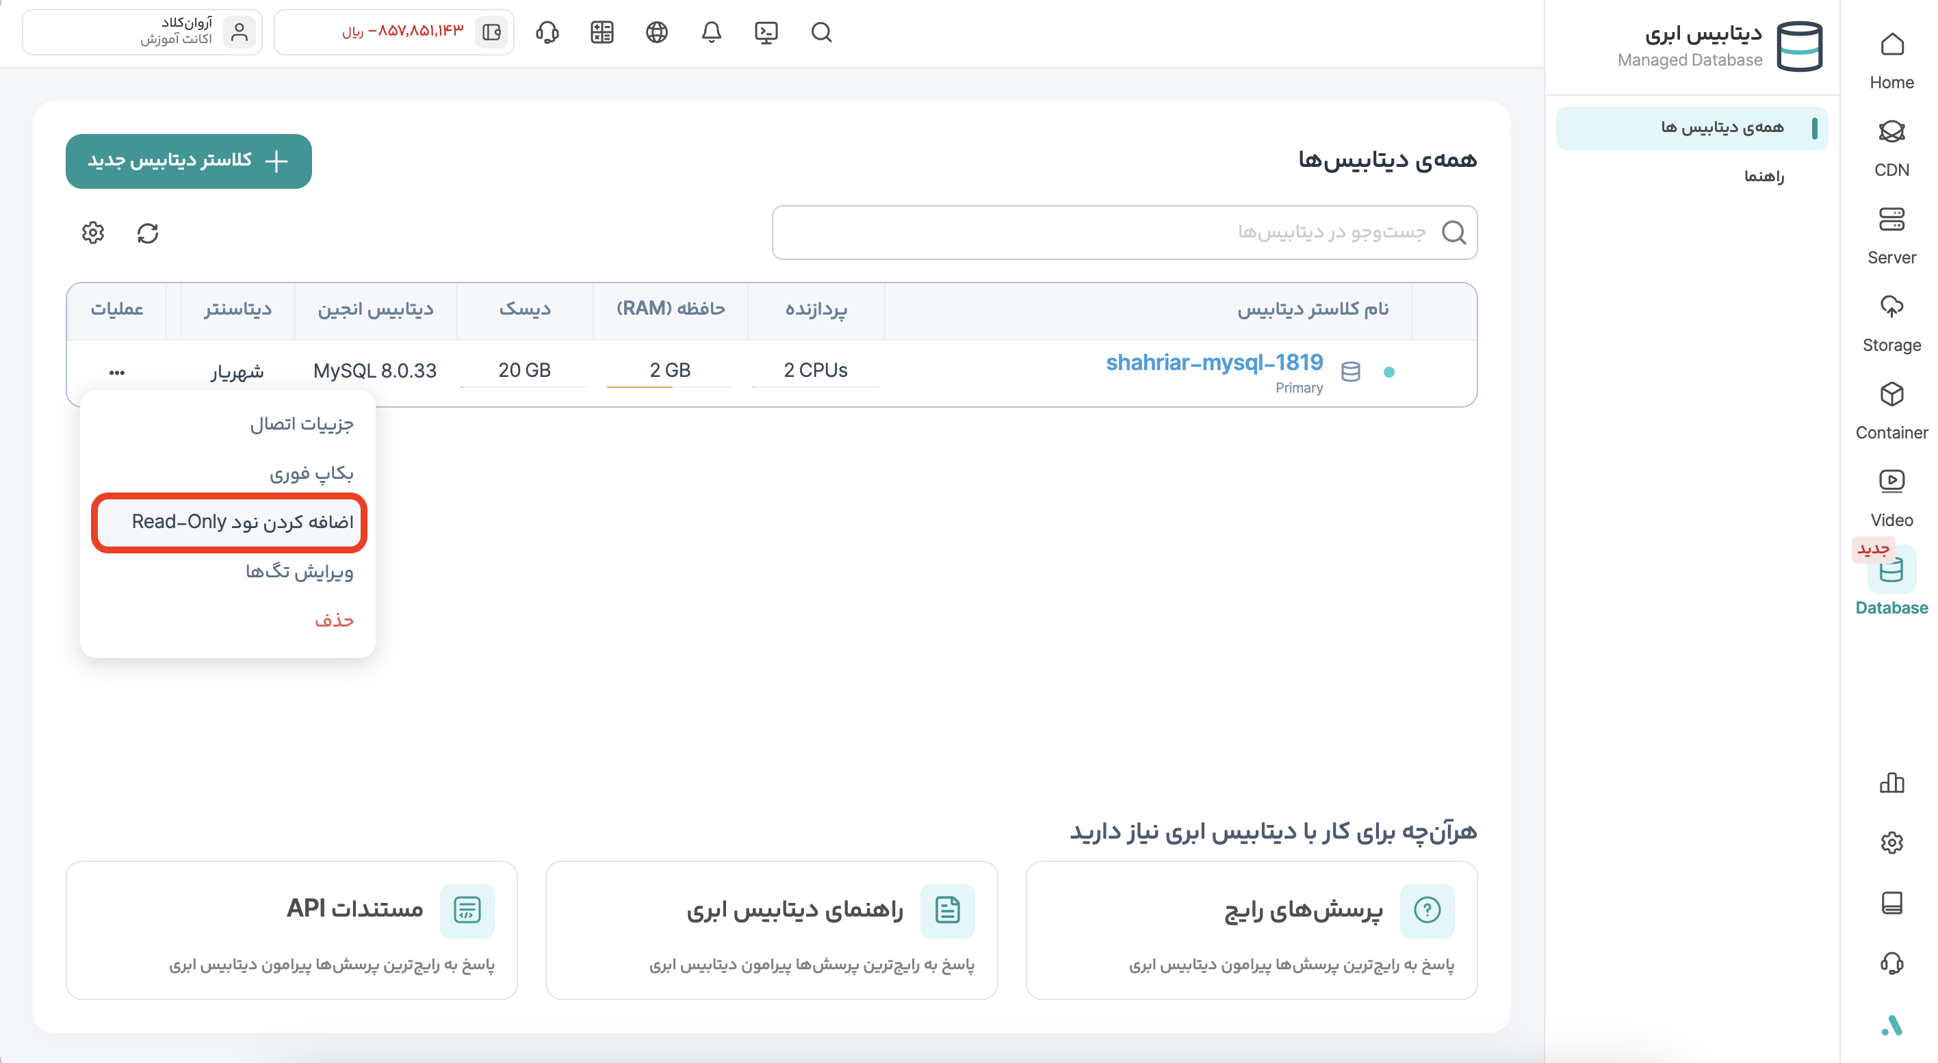
Task: Click new database cluster button
Action: click(x=188, y=161)
